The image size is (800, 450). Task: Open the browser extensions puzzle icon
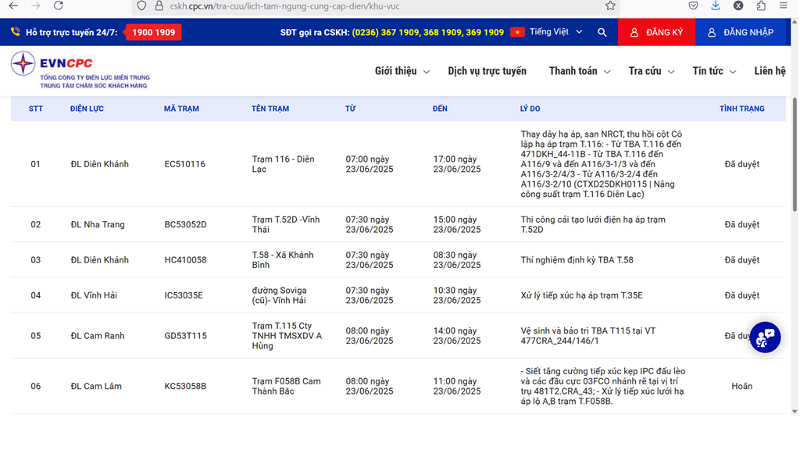(761, 6)
